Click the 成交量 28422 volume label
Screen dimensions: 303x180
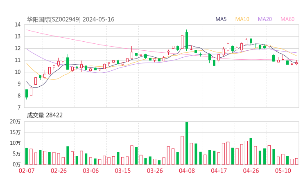point(45,115)
